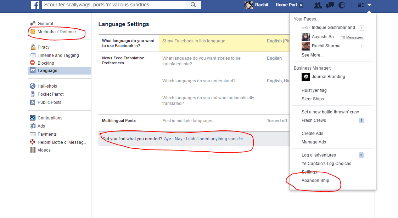
Task: Click the Payments card icon
Action: point(33,134)
